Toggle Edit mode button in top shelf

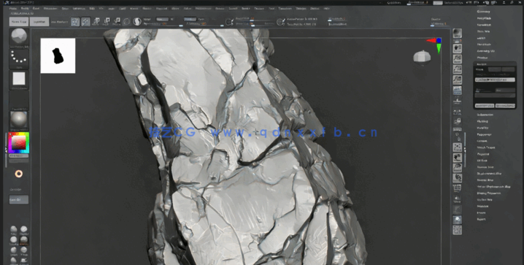[75, 22]
